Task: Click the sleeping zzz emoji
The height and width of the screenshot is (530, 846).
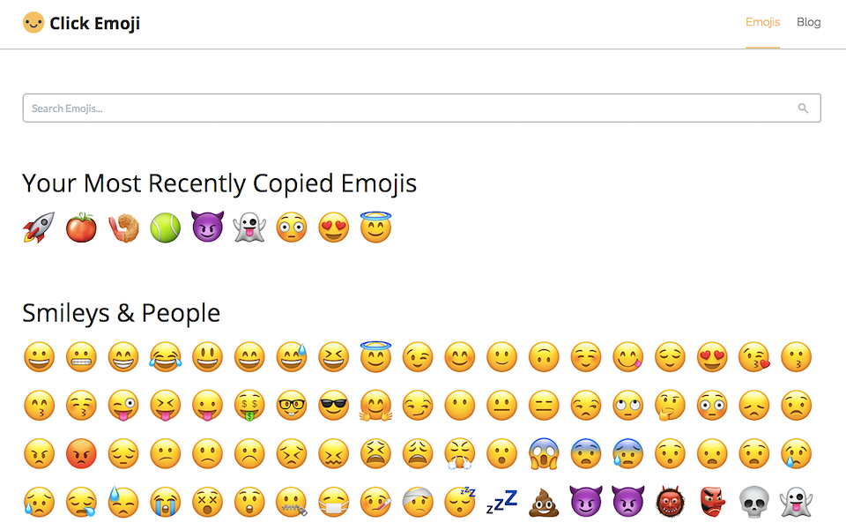Action: coord(501,502)
